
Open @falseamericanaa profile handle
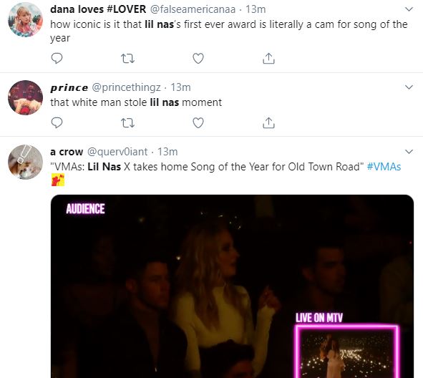pyautogui.click(x=193, y=9)
